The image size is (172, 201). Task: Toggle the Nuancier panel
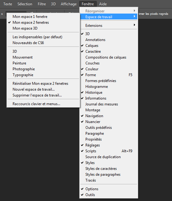pyautogui.click(x=109, y=122)
